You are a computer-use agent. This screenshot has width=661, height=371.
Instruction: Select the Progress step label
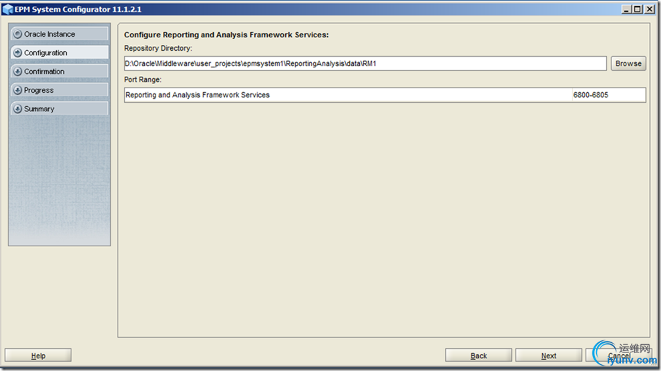pos(39,90)
